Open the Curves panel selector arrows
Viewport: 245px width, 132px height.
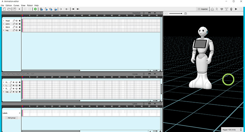point(143,74)
